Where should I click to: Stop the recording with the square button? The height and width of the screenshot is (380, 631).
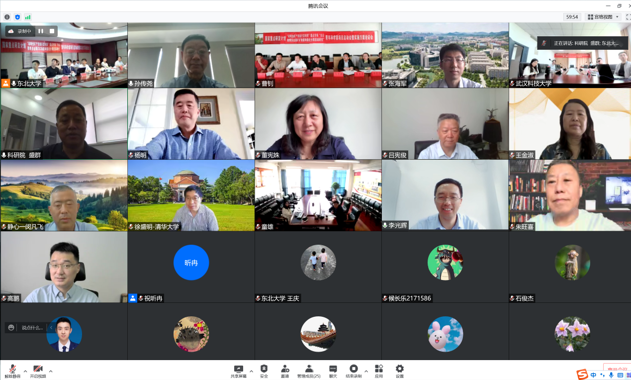(x=52, y=31)
